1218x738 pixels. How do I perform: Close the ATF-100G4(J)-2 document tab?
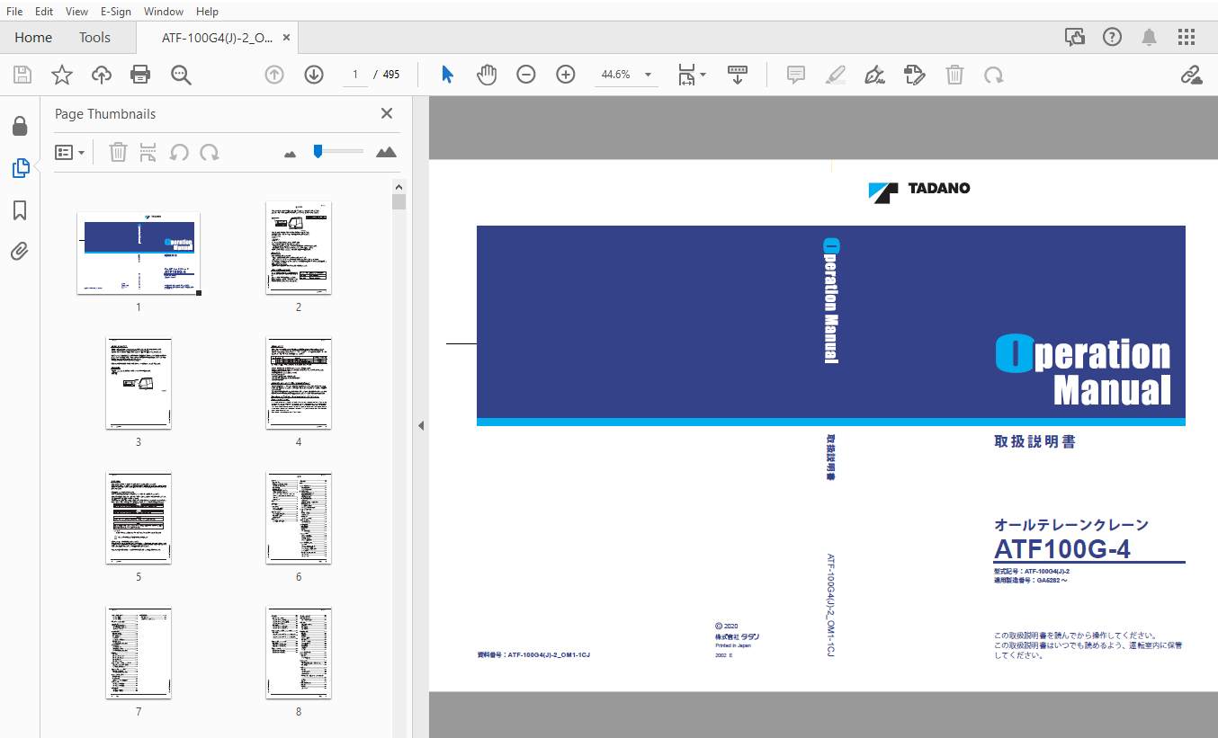[286, 38]
